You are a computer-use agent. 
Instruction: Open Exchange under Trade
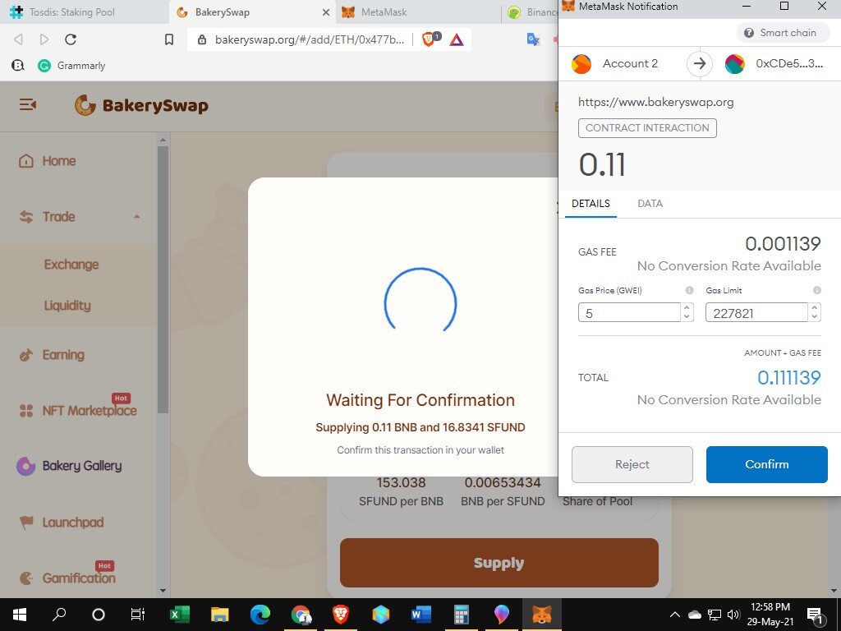71,265
